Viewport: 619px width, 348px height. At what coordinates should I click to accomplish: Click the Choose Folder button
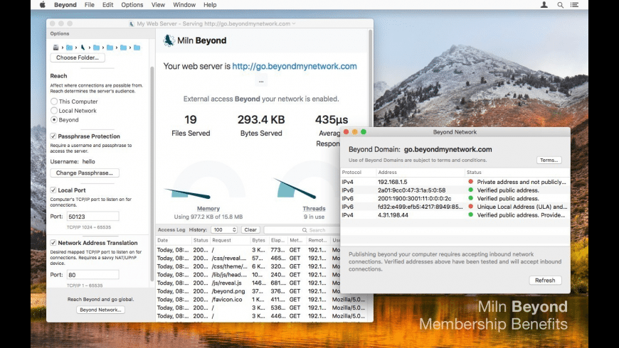coord(78,58)
